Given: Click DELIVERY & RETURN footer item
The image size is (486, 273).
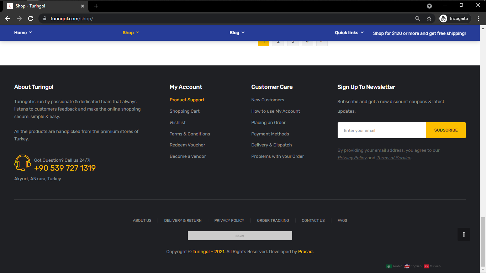Looking at the screenshot, I should [183, 221].
